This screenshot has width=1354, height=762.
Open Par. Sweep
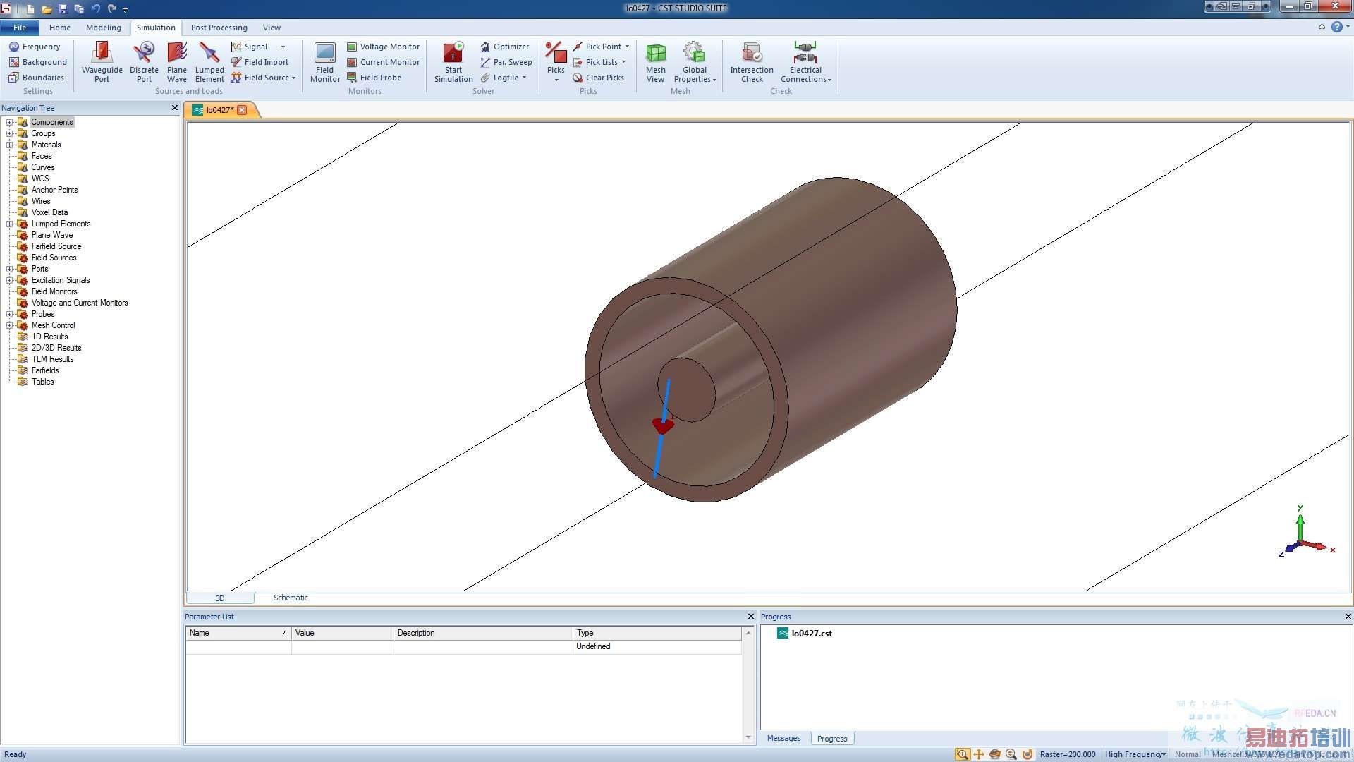click(x=506, y=62)
